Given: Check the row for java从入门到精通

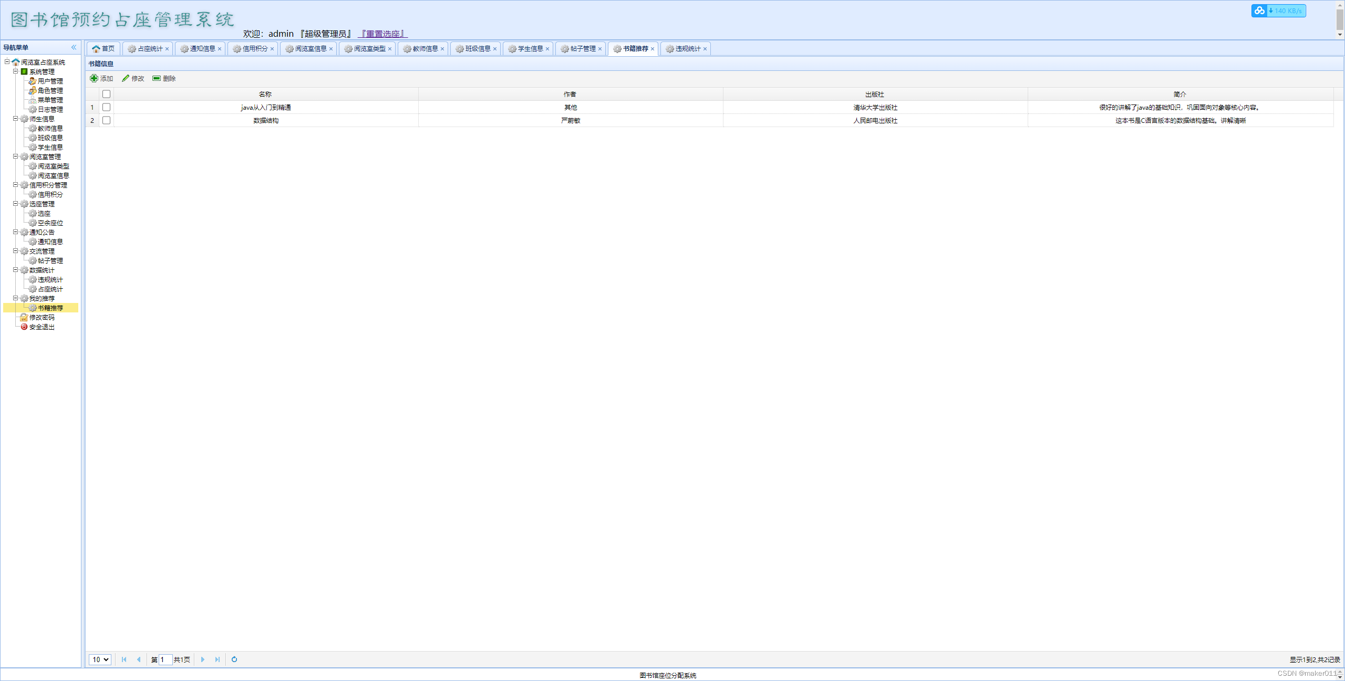Looking at the screenshot, I should point(106,107).
